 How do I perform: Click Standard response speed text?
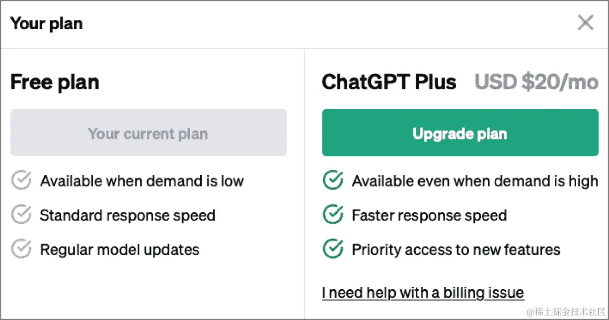click(128, 215)
